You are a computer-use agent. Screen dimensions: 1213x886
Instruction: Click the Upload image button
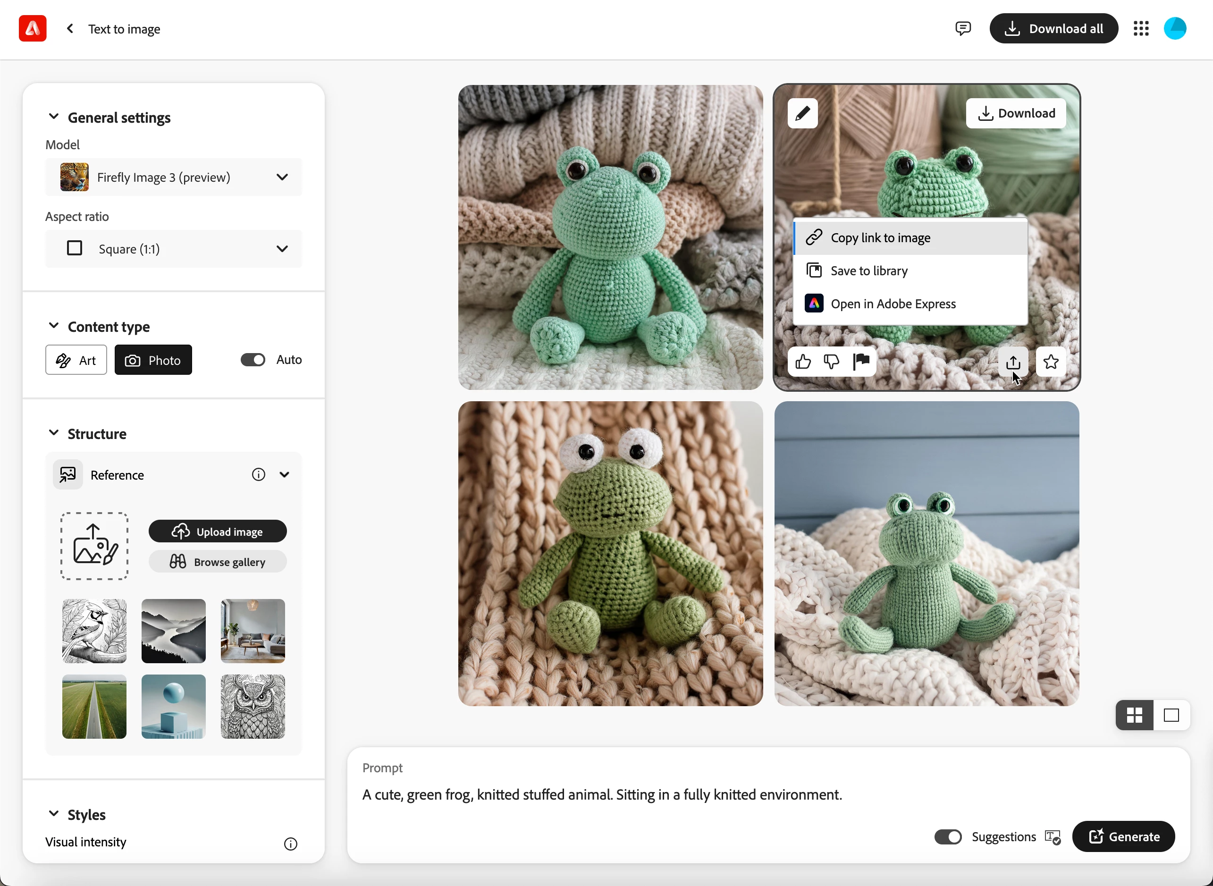click(218, 532)
